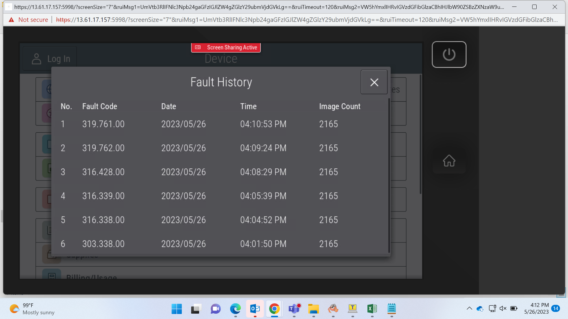
Task: Open Microsoft Teams from the taskbar
Action: 294,309
